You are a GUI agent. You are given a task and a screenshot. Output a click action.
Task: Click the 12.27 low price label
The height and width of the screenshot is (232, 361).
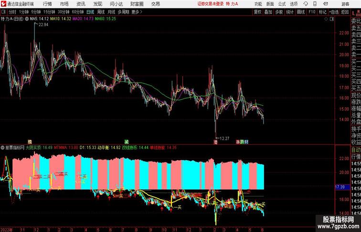click(224, 139)
